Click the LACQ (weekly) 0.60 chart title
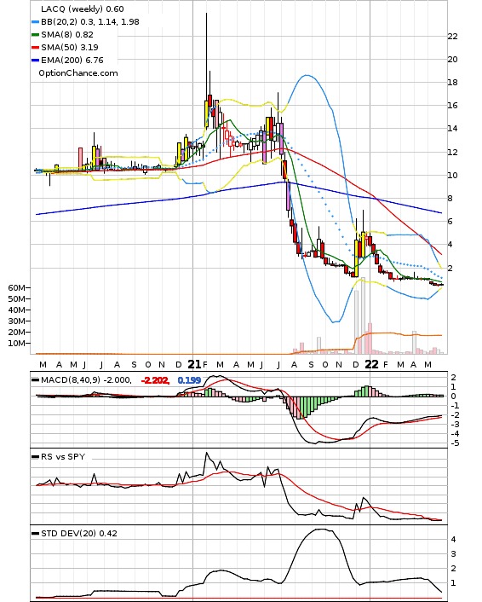482x602 pixels. [x=83, y=9]
